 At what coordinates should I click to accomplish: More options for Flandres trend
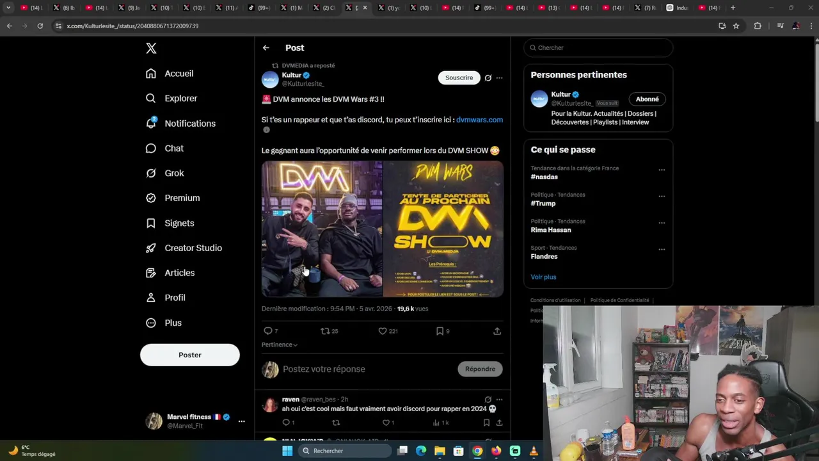click(662, 250)
